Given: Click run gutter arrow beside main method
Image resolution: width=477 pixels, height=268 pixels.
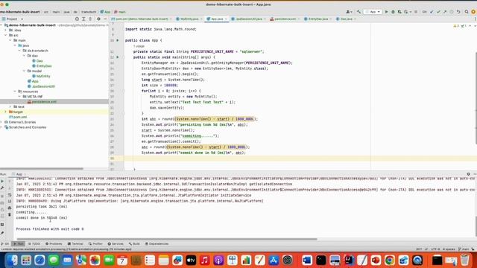Looking at the screenshot, I should 118,57.
